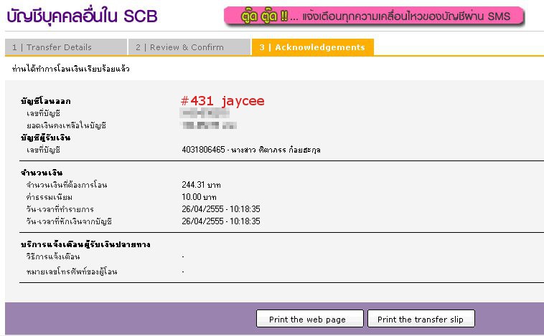The image size is (544, 336).
Task: Click the 'จำนวนเงิน' section heading
Action: point(42,173)
